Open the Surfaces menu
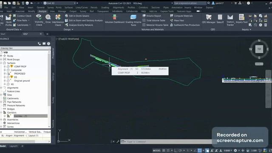 [x=69, y=8]
